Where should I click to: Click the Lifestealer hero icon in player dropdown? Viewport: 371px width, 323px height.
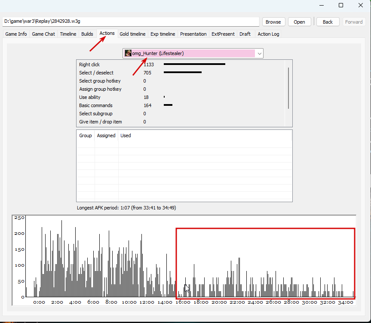pos(128,53)
